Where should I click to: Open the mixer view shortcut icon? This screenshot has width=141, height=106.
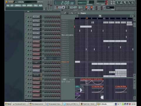[x=132, y=2]
